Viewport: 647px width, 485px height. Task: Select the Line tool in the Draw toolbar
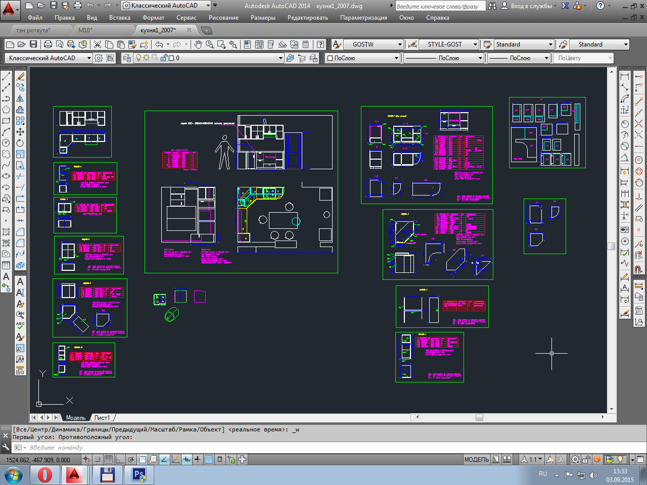click(6, 77)
